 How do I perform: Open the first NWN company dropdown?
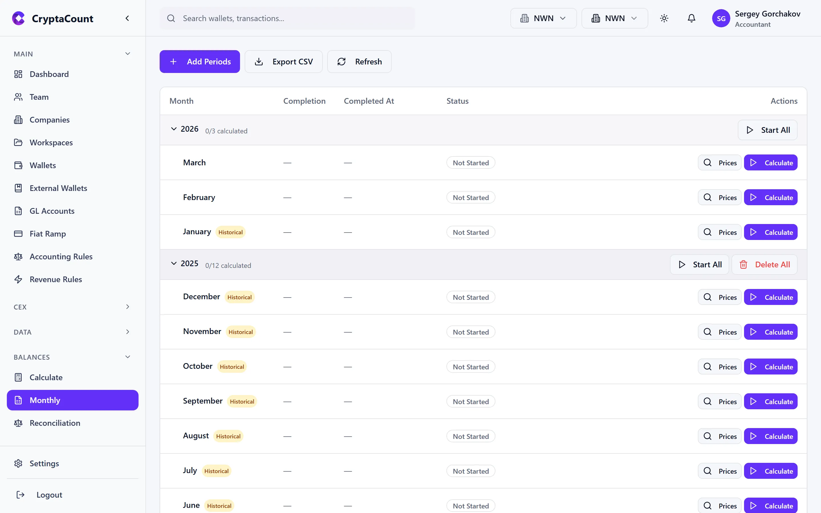(x=543, y=18)
